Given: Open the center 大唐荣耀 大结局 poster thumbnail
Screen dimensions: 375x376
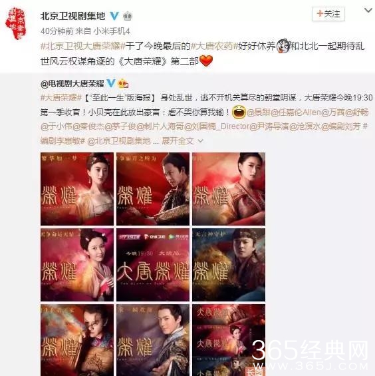Looking at the screenshot, I should [x=153, y=265].
